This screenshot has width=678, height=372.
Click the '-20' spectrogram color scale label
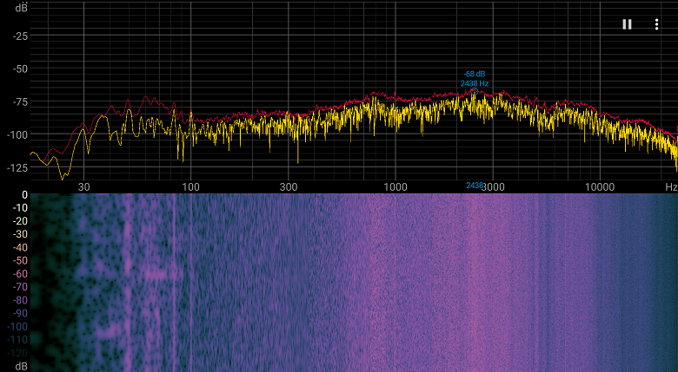click(x=21, y=221)
